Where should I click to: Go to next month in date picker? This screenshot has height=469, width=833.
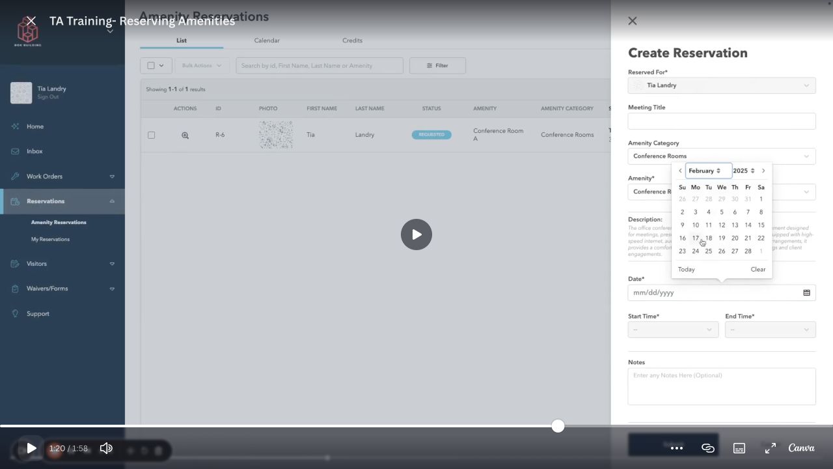pyautogui.click(x=763, y=171)
